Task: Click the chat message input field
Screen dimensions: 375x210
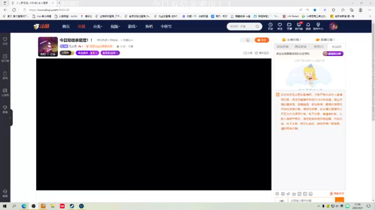Action: coord(311,201)
